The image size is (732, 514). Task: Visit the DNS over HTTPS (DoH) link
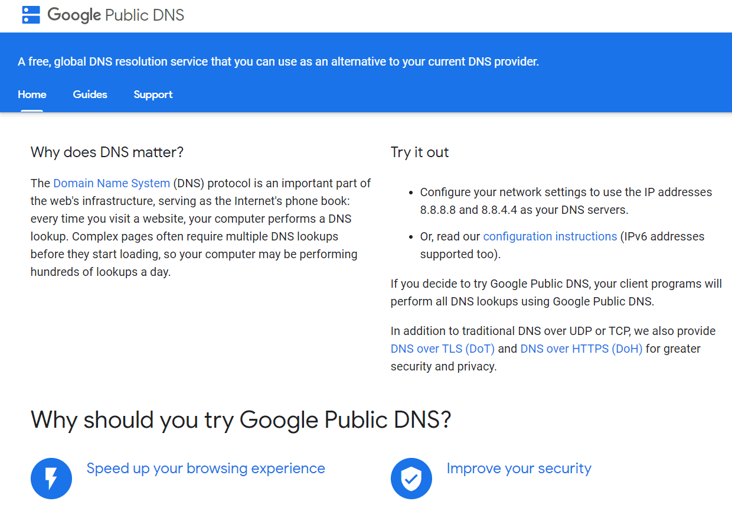581,349
